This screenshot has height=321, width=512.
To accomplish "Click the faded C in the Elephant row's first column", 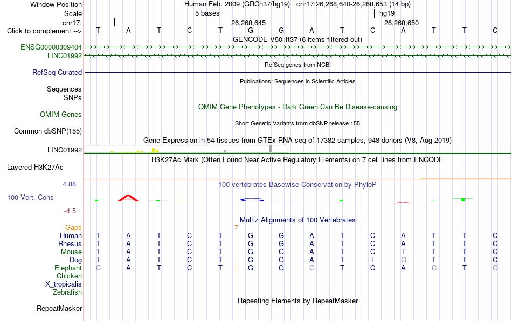I will (98, 268).
